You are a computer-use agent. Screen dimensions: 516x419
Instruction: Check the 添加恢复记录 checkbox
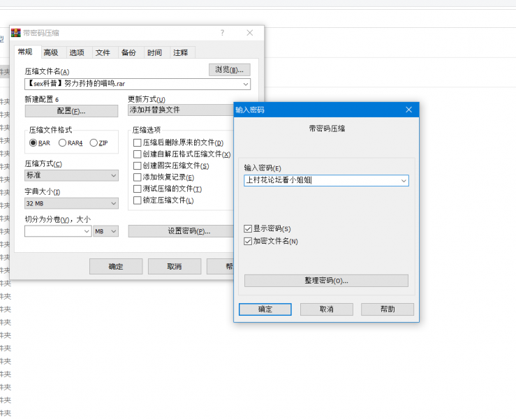(137, 177)
